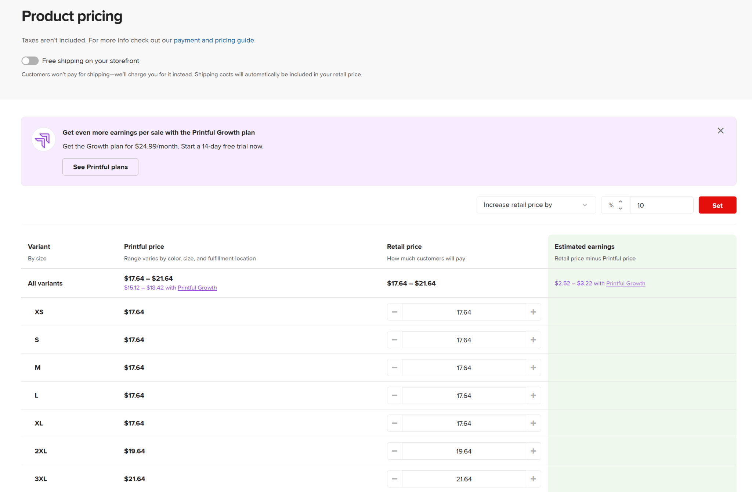The width and height of the screenshot is (752, 492).
Task: Click the Printful Growth arrow logo icon
Action: [x=43, y=140]
